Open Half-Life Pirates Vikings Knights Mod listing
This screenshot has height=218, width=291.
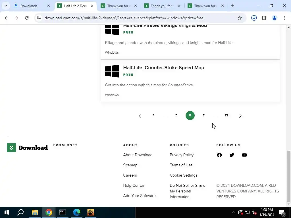click(x=165, y=26)
